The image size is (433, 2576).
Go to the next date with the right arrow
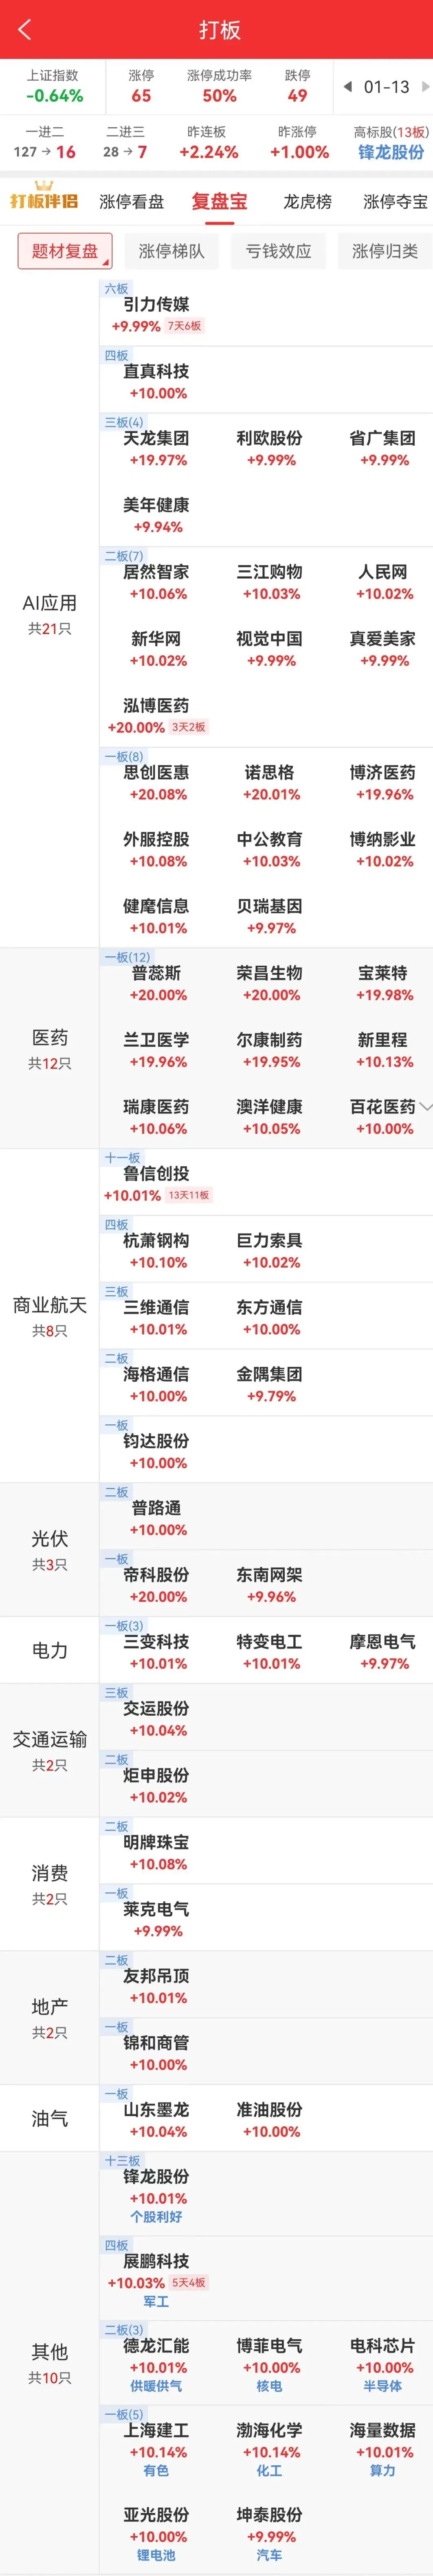pos(425,87)
